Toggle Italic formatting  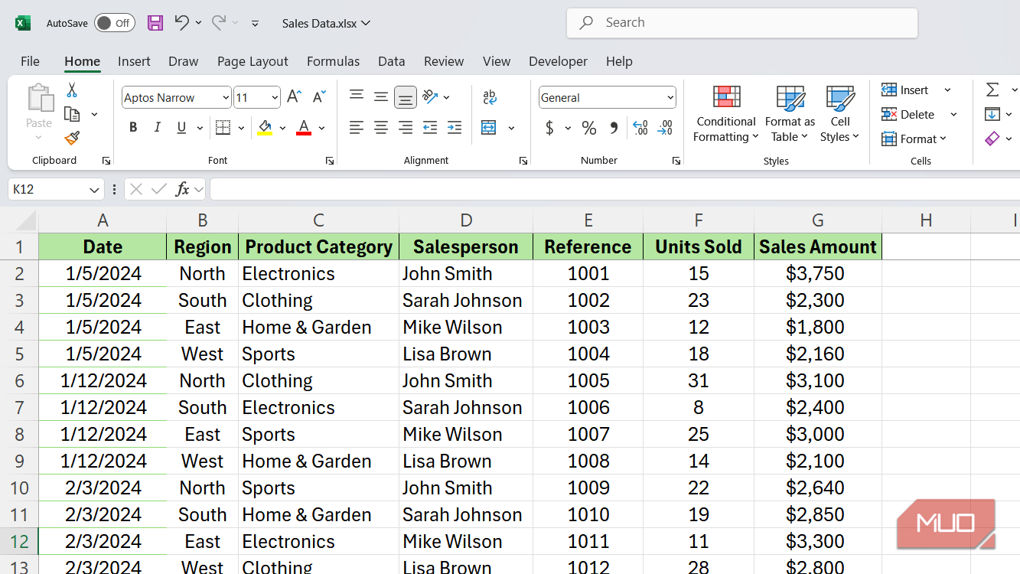(158, 128)
